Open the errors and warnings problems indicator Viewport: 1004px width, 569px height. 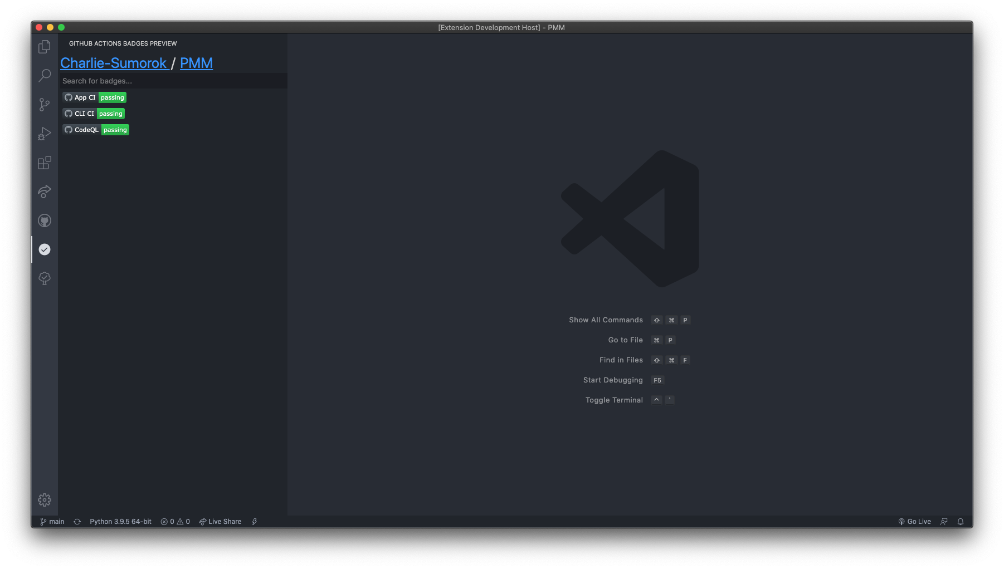point(176,522)
